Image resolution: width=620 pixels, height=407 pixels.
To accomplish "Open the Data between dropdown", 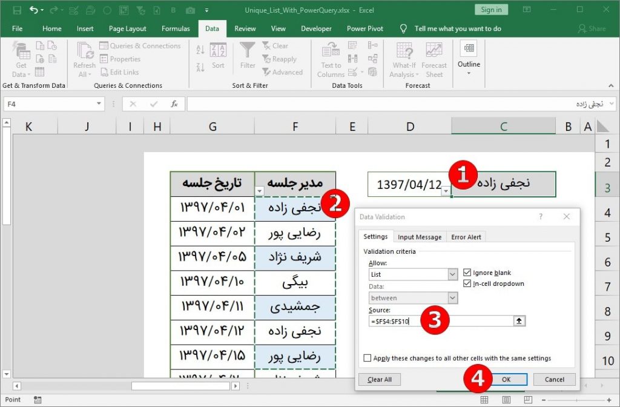I will 453,298.
